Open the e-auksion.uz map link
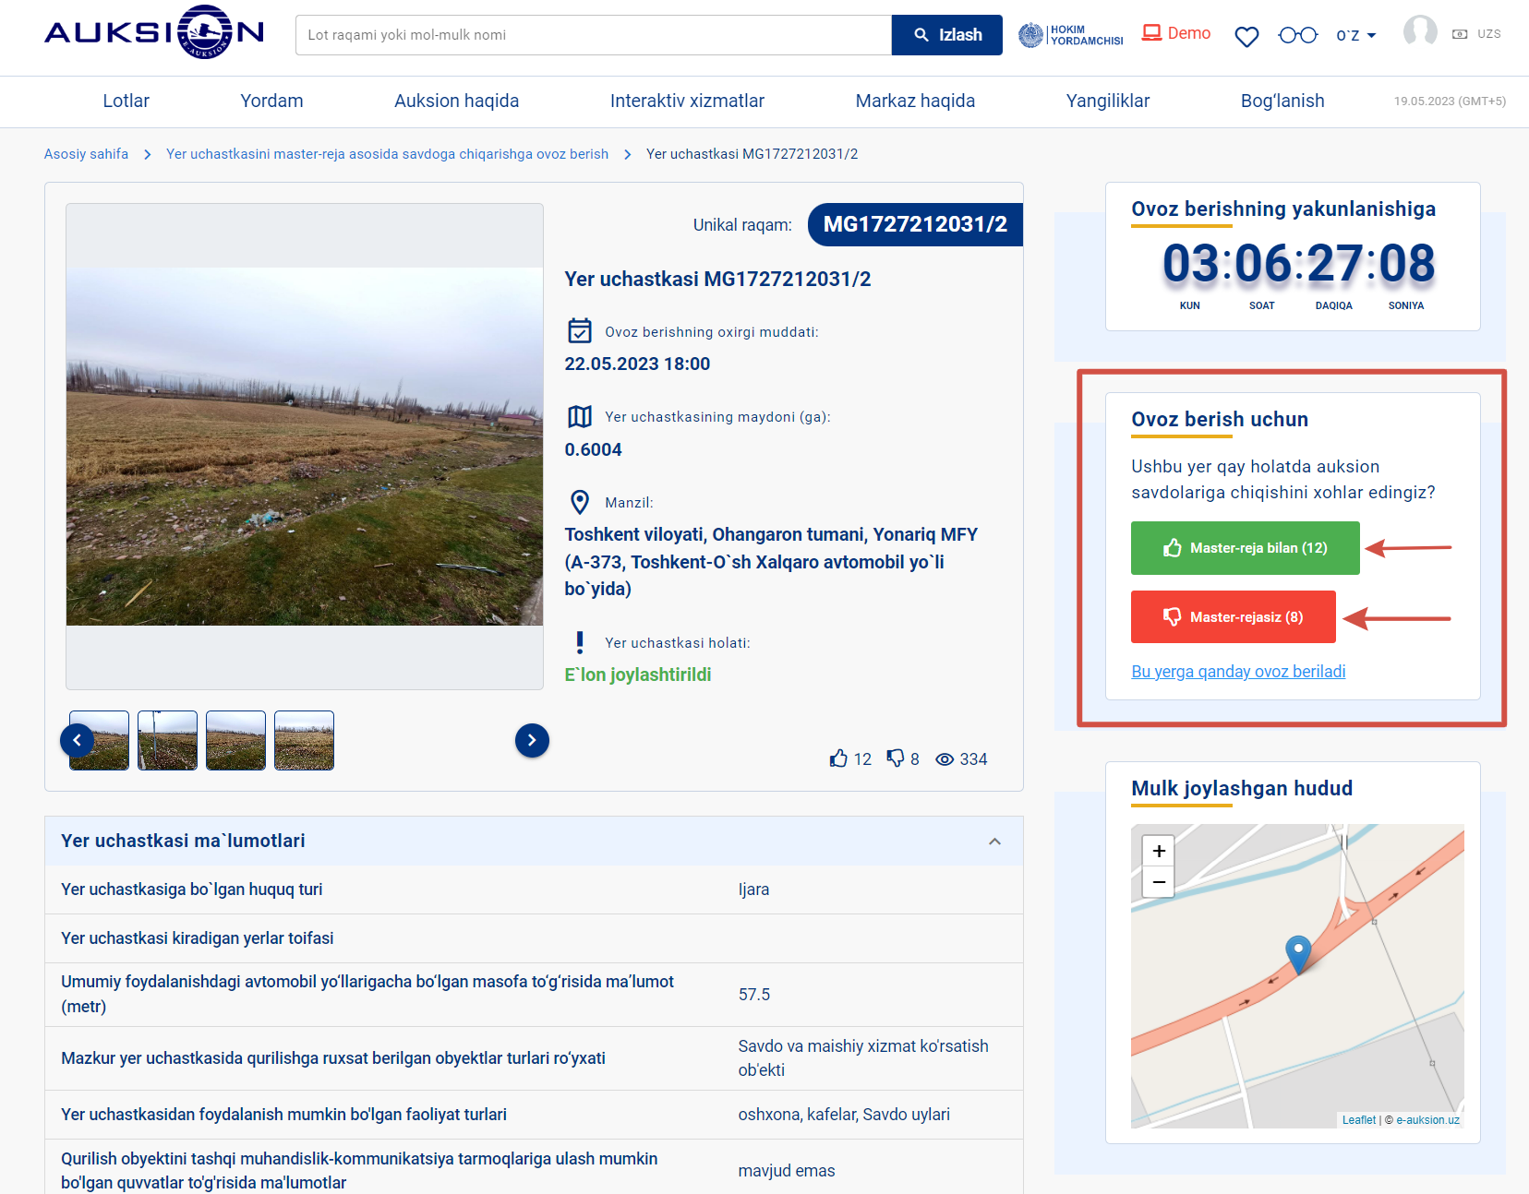 [x=1427, y=1120]
